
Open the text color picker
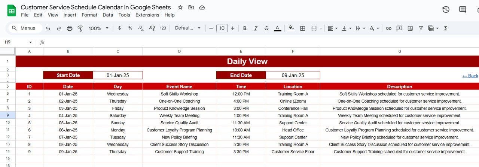click(277, 28)
